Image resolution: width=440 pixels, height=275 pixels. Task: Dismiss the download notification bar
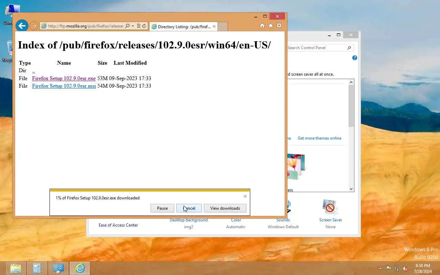245,196
